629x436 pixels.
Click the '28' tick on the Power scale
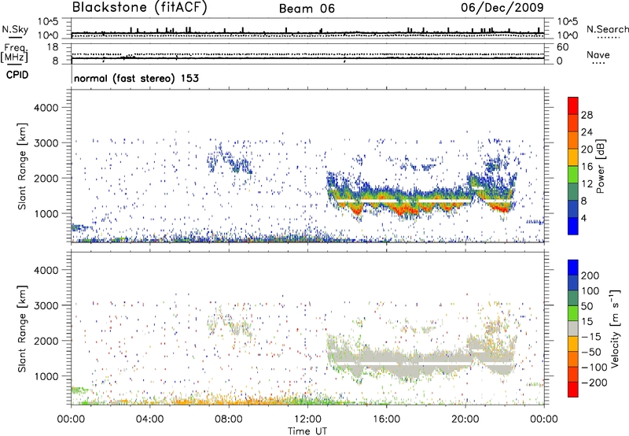tap(587, 115)
